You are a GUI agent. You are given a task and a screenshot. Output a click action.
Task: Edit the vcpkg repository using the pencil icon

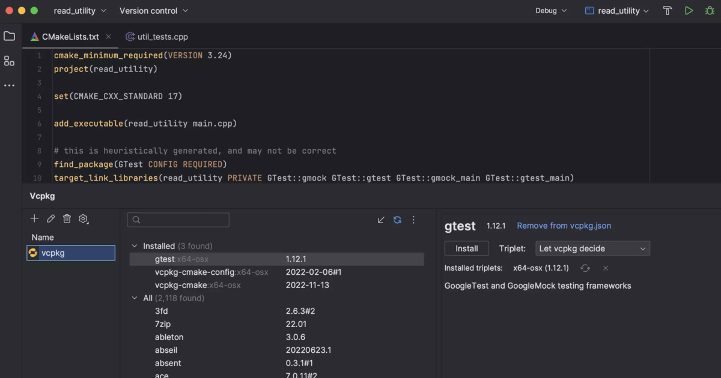tap(50, 218)
